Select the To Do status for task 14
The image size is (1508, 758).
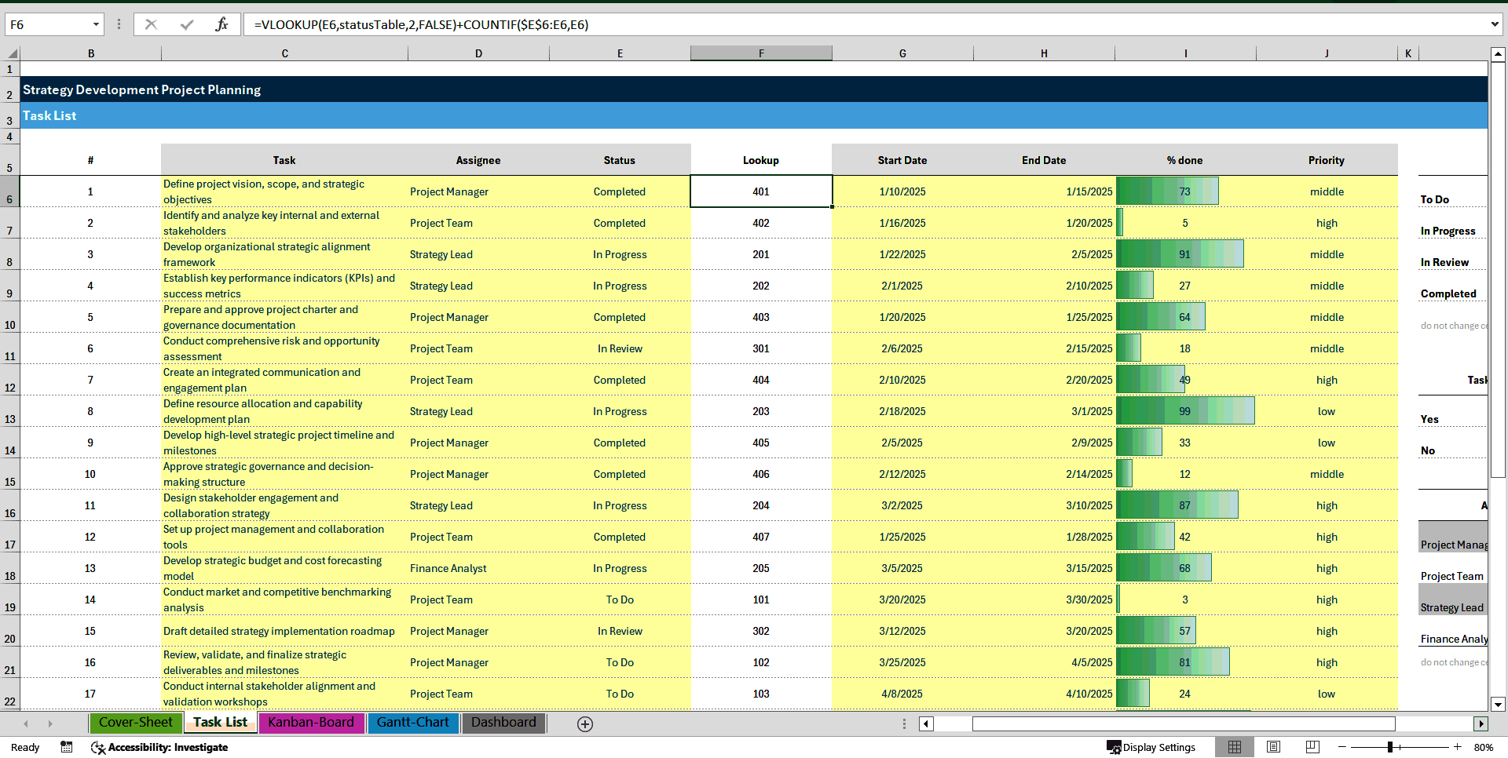coord(620,599)
